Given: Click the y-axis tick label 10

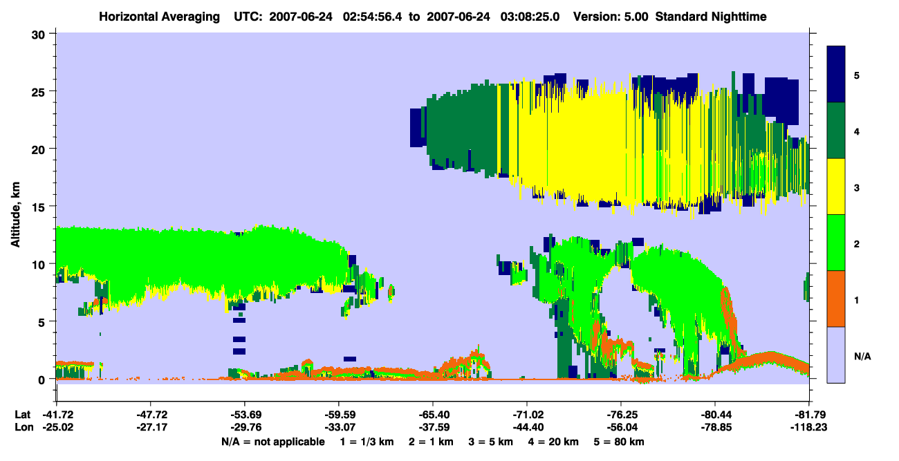Looking at the screenshot, I should point(40,264).
